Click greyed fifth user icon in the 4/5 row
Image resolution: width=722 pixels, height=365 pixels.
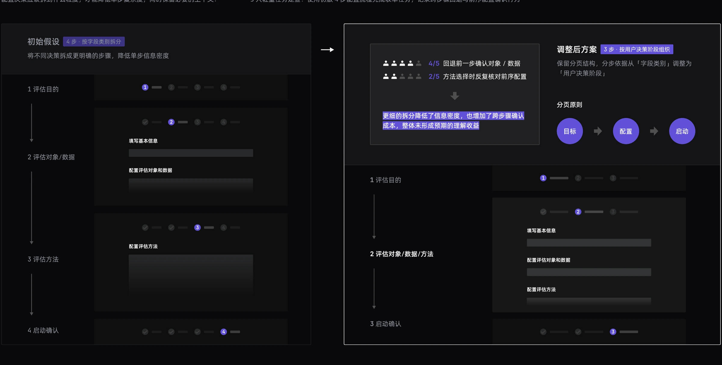coord(418,63)
